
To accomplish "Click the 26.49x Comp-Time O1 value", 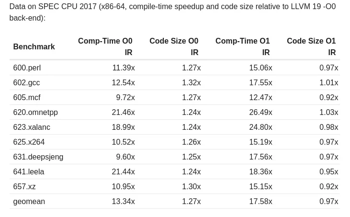I will coord(260,113).
